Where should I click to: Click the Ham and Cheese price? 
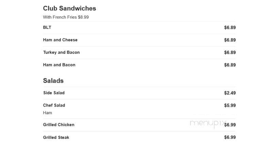pyautogui.click(x=230, y=40)
